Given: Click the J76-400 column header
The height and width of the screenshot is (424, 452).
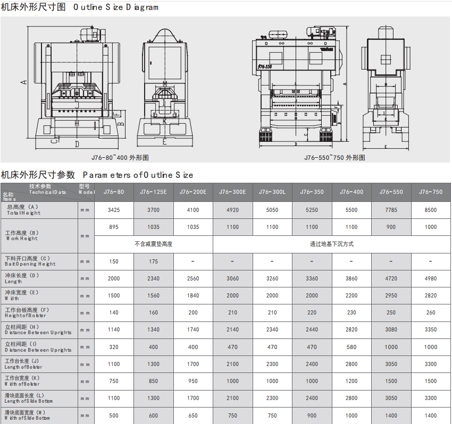Looking at the screenshot, I should coord(351,192).
